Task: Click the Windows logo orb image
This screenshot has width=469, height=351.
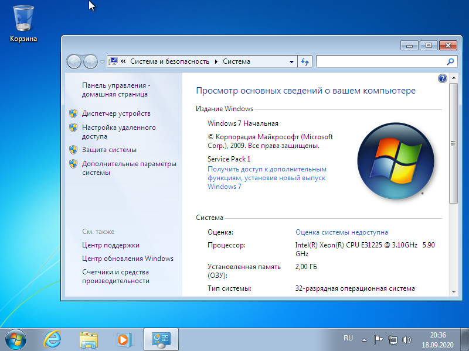Action: pyautogui.click(x=395, y=161)
